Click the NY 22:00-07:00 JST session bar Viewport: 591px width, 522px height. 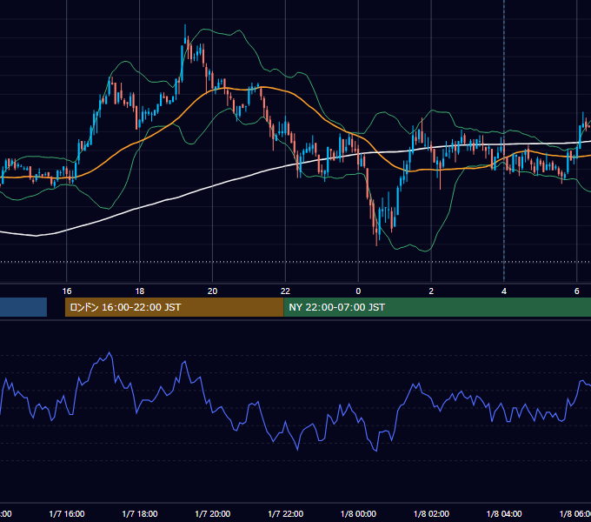[x=437, y=307]
